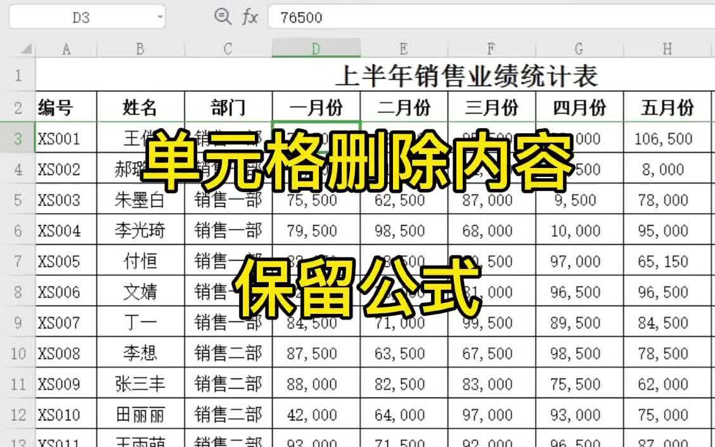Select the cell with value 106,500
The image size is (715, 447).
666,138
